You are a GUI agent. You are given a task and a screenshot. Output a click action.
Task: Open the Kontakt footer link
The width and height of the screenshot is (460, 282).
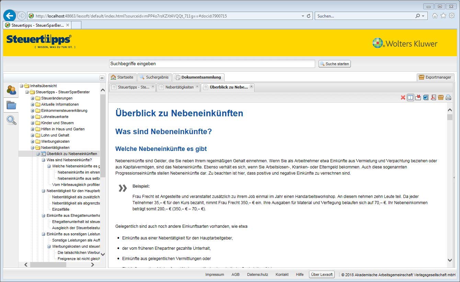click(x=282, y=274)
